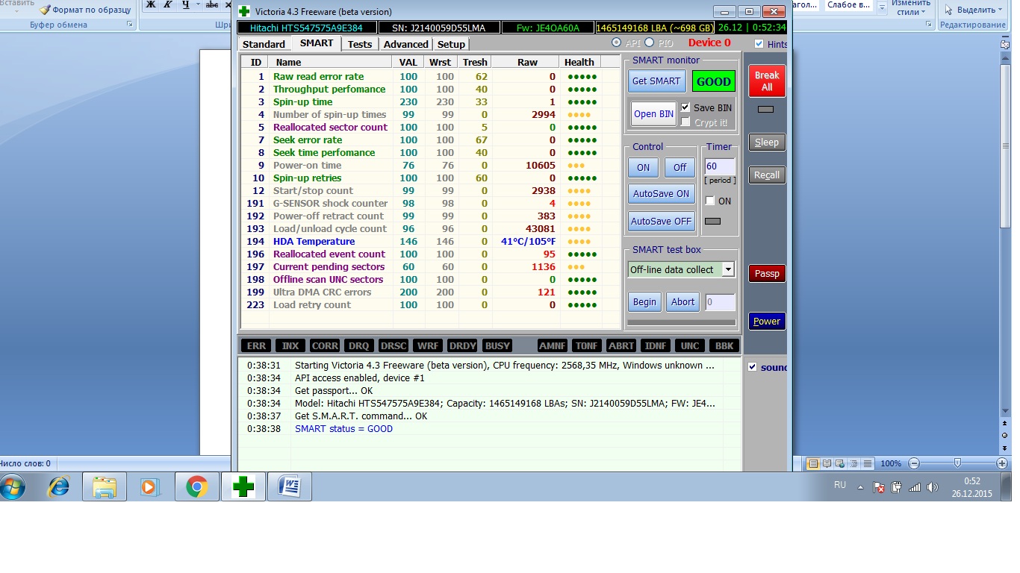This screenshot has height=573, width=1020.
Task: Switch to Victoria taskbar button
Action: [243, 487]
